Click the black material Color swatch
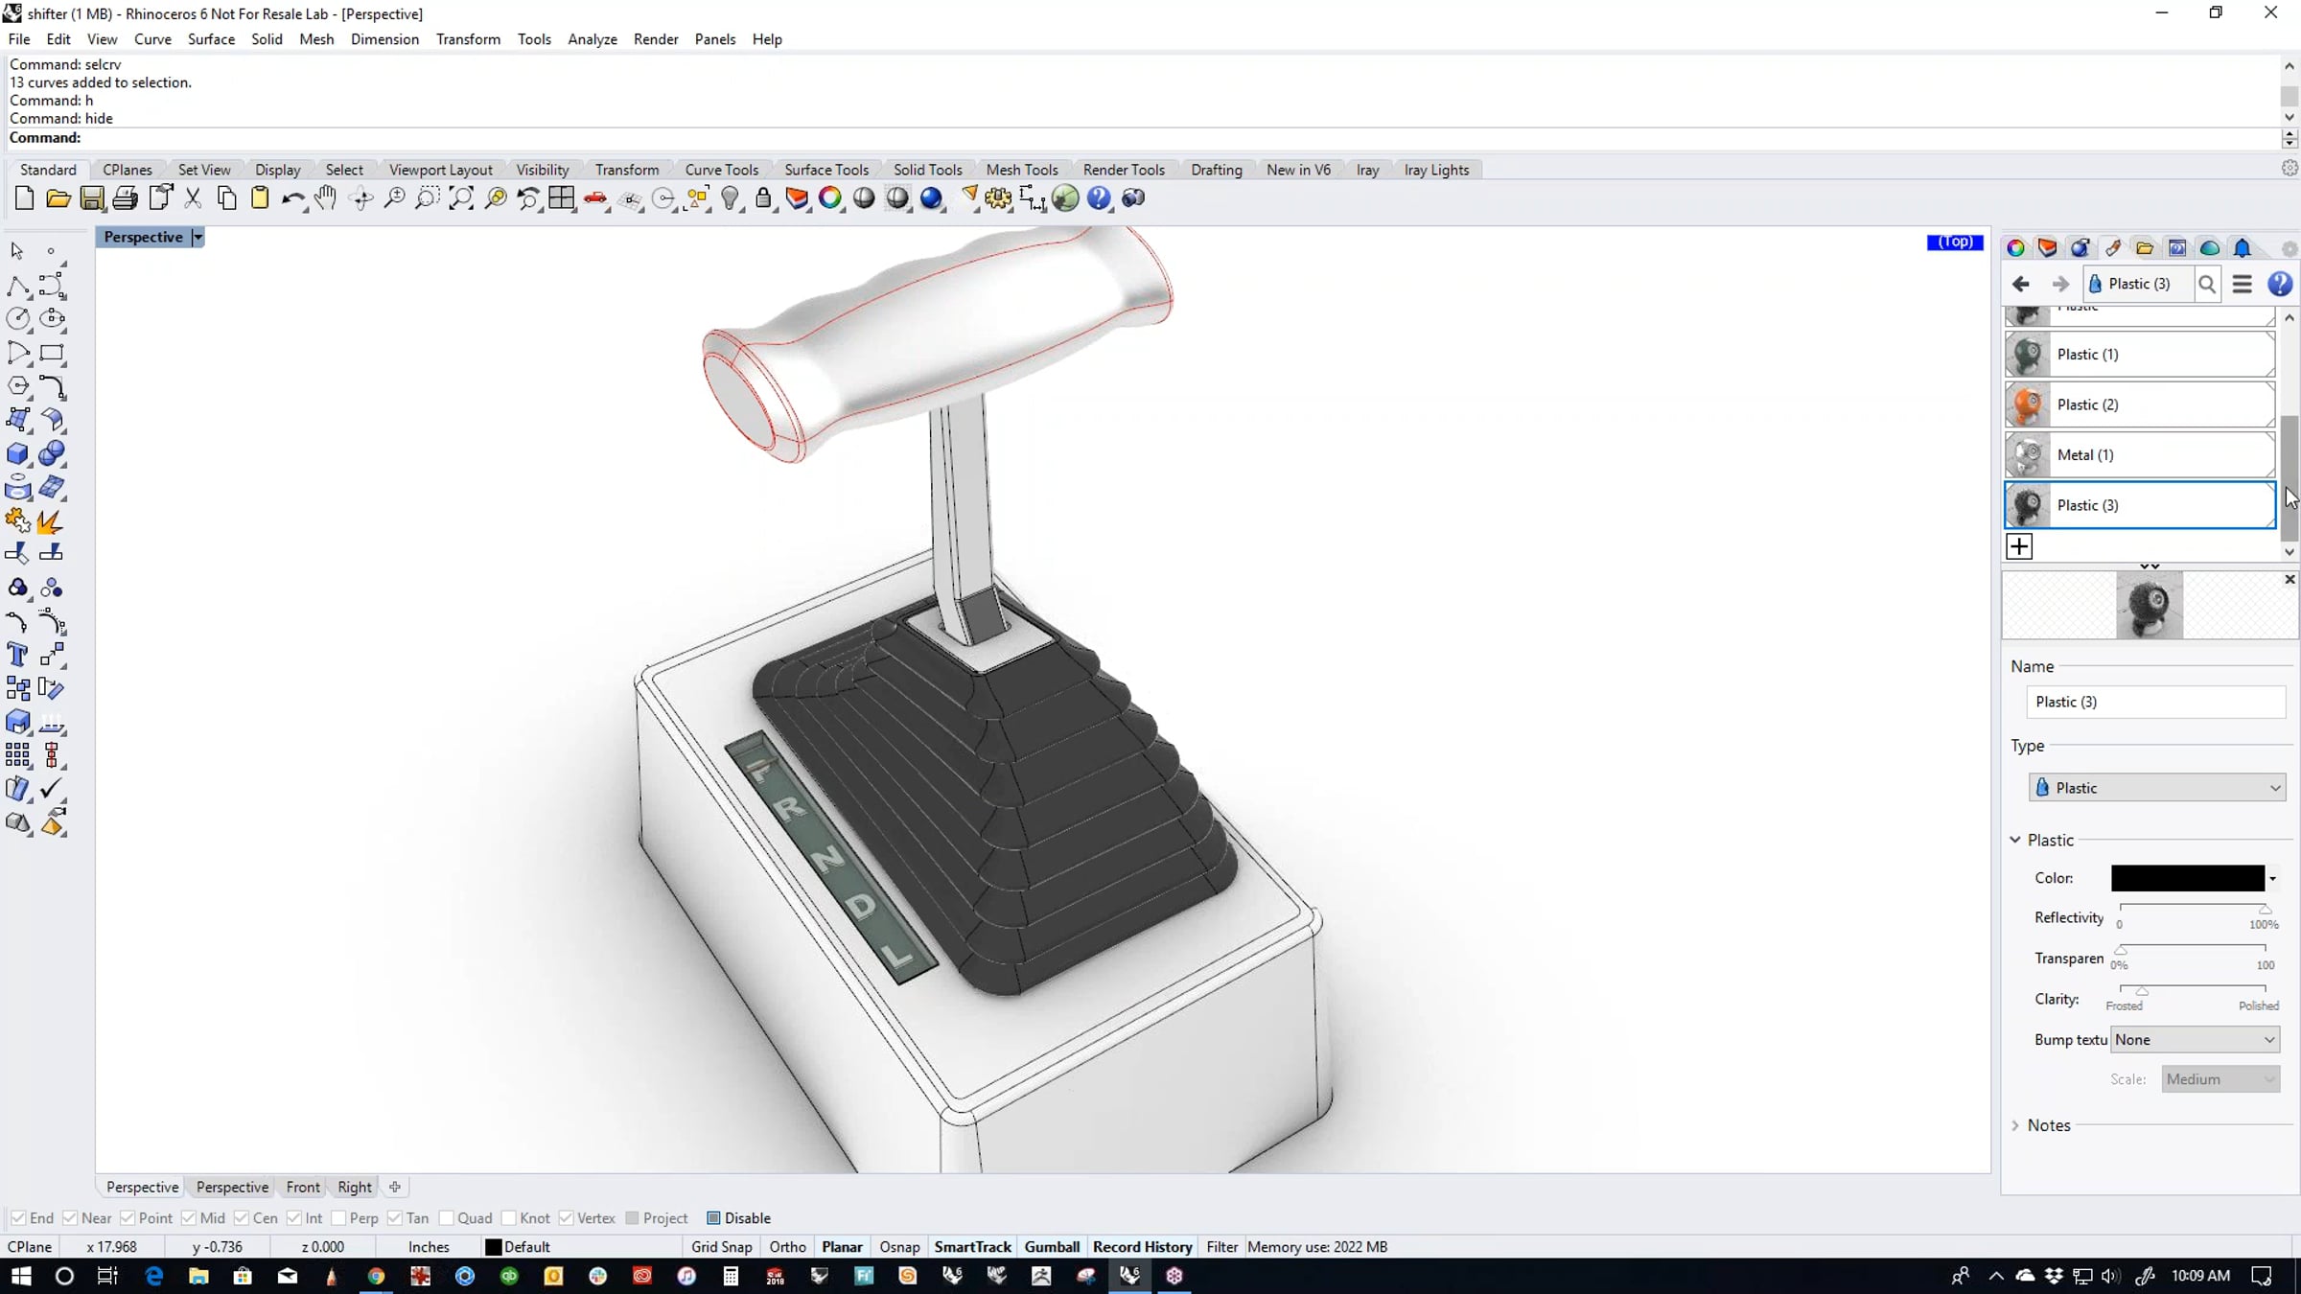This screenshot has height=1294, width=2301. (x=2187, y=879)
